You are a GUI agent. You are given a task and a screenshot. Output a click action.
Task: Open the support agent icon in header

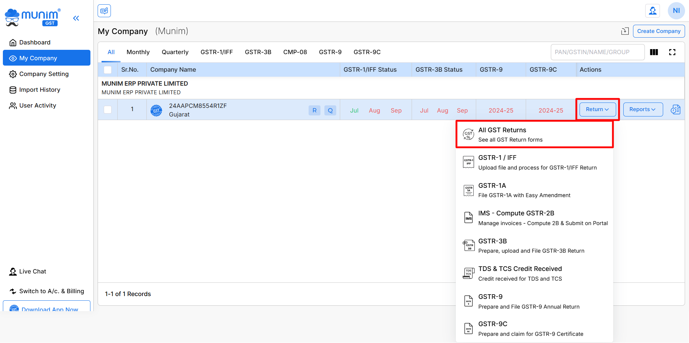coord(653,11)
